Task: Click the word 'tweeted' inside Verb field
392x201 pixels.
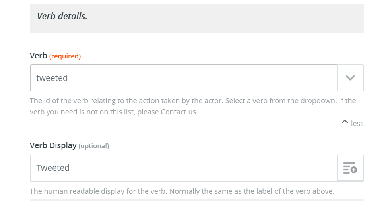Action: (x=52, y=78)
